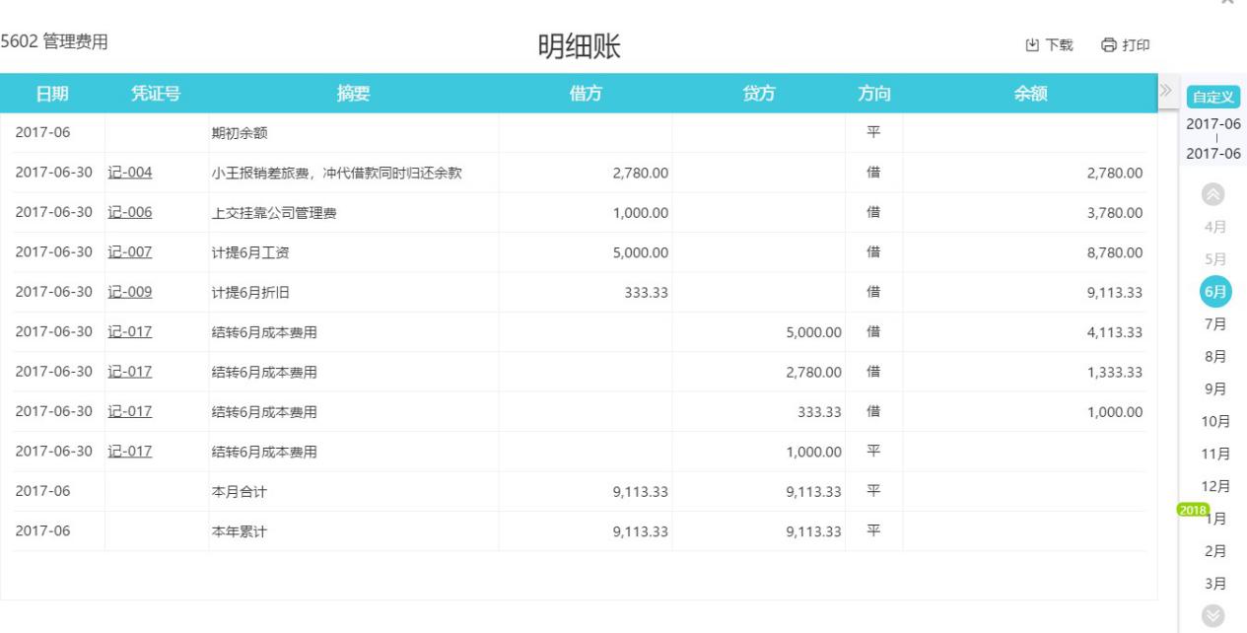Click the 凭证号 column header
The image size is (1247, 633).
(x=156, y=94)
